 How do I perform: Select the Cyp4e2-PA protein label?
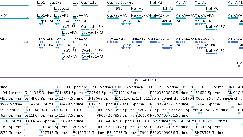coord(117,39)
